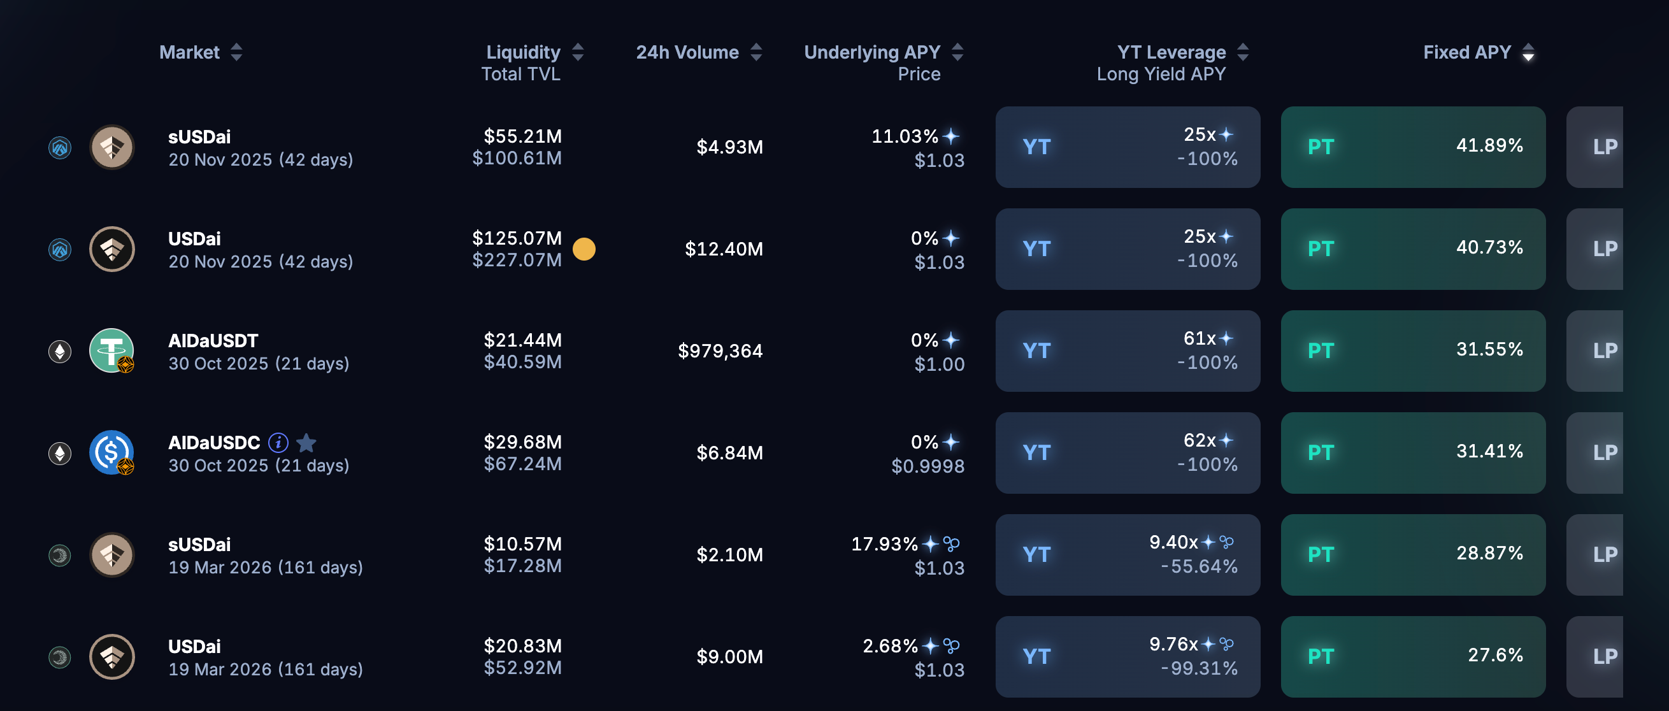Viewport: 1669px width, 711px height.
Task: Click the info icon beside AIDaUSDC
Action: click(278, 443)
